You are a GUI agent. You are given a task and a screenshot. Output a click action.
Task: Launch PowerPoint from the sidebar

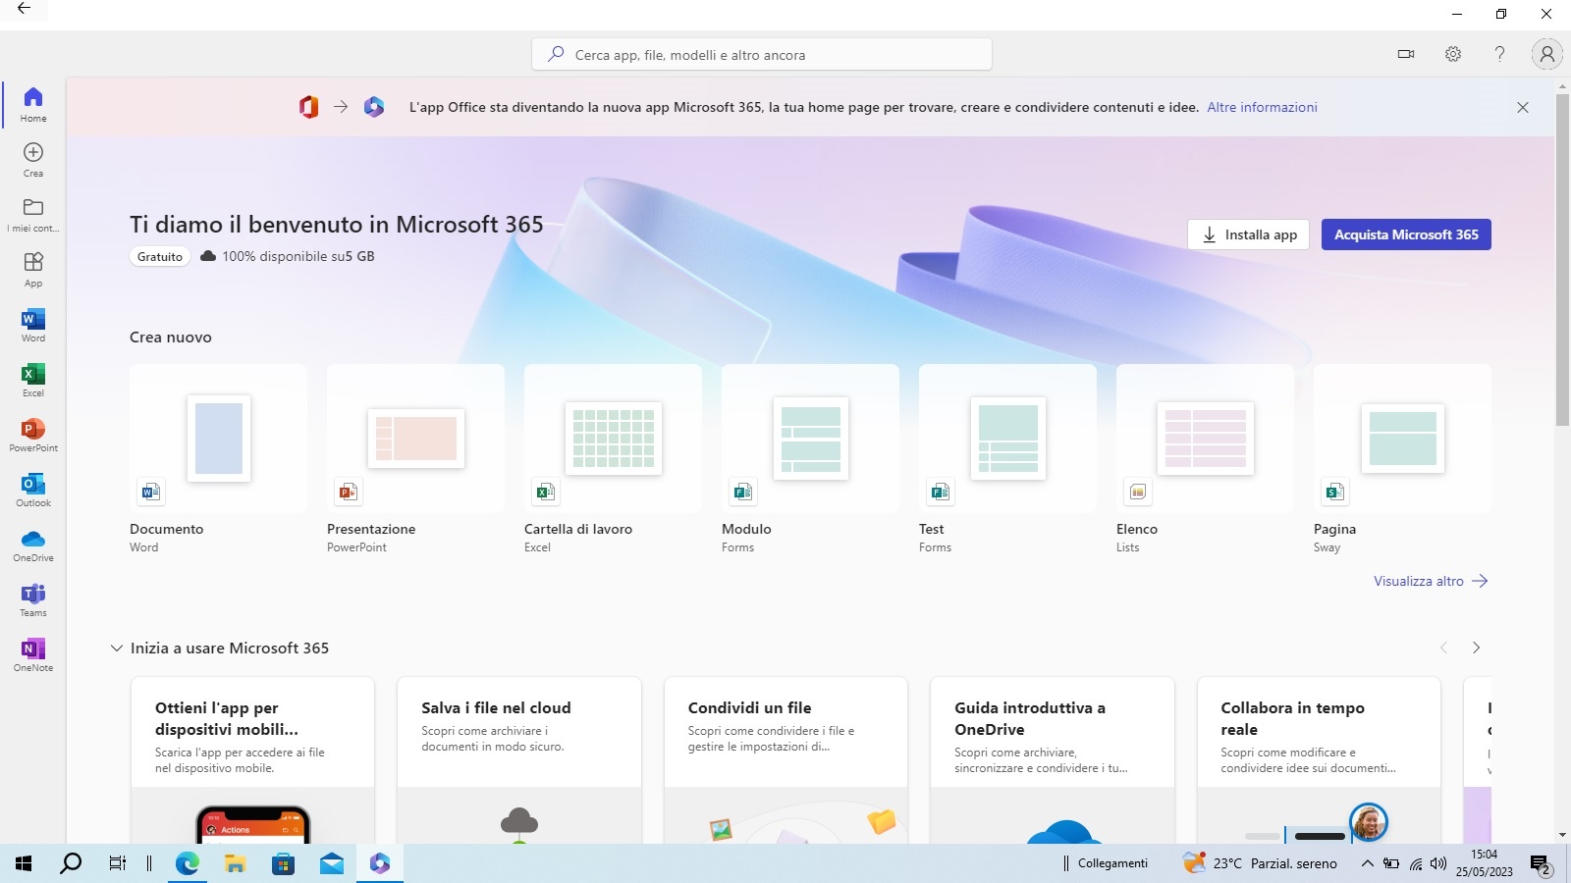(33, 436)
